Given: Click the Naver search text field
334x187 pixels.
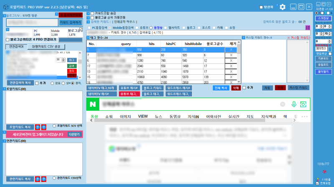Looking at the screenshot, I should click(190, 104).
